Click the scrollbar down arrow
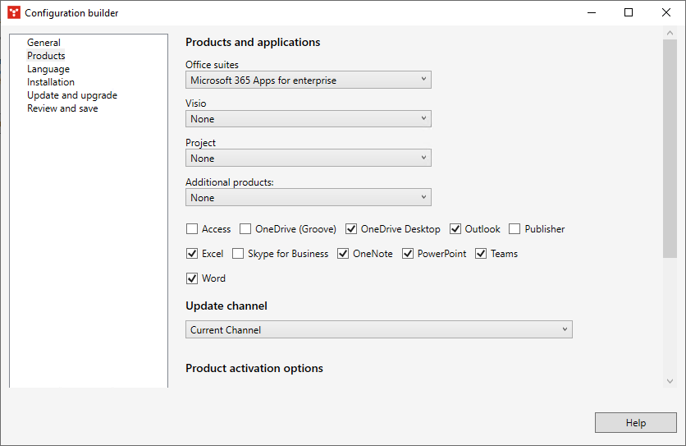The image size is (686, 446). [x=670, y=381]
